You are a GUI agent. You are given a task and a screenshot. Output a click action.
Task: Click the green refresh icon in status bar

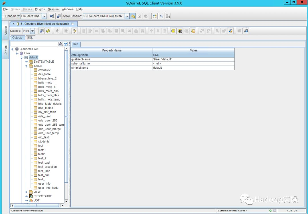(x=270, y=211)
